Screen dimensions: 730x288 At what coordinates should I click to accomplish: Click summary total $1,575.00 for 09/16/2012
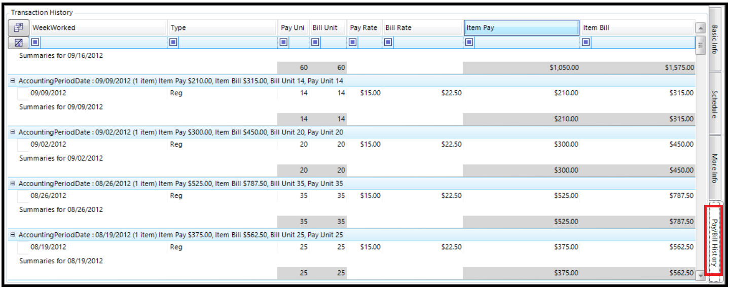(679, 67)
